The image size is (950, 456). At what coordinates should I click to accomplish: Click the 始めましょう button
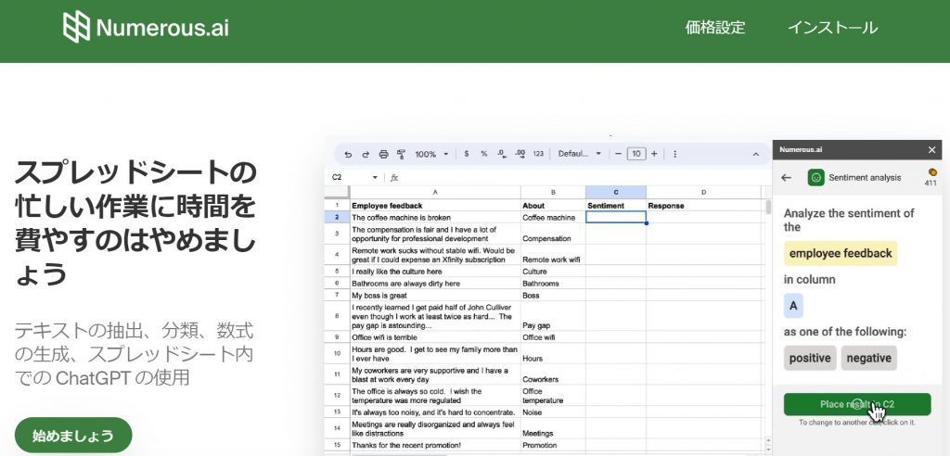click(x=73, y=435)
